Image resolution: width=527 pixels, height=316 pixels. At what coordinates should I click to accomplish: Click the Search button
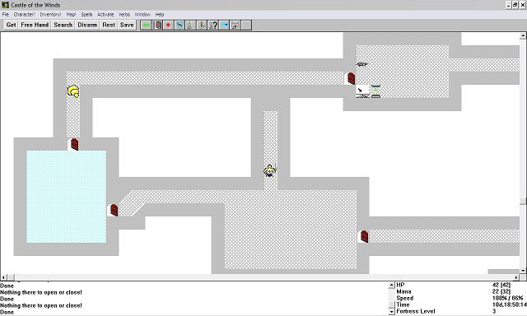coord(63,25)
